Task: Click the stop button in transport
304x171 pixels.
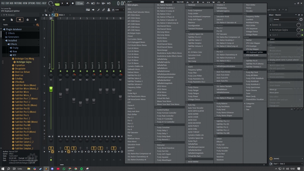Action: coord(67,3)
